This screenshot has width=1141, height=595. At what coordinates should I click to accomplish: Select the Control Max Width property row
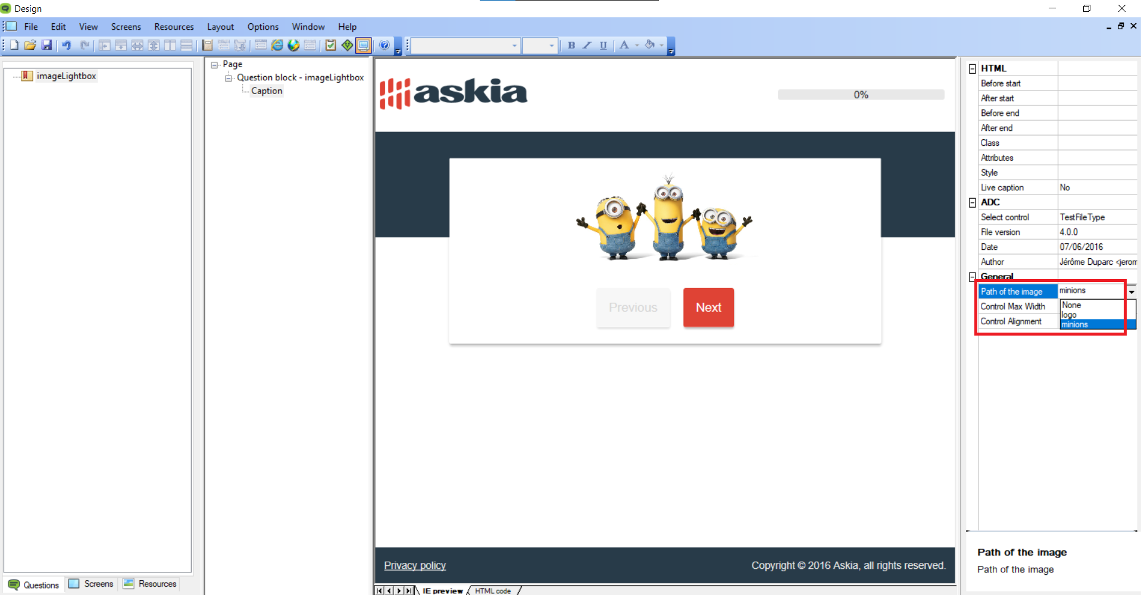(1018, 306)
